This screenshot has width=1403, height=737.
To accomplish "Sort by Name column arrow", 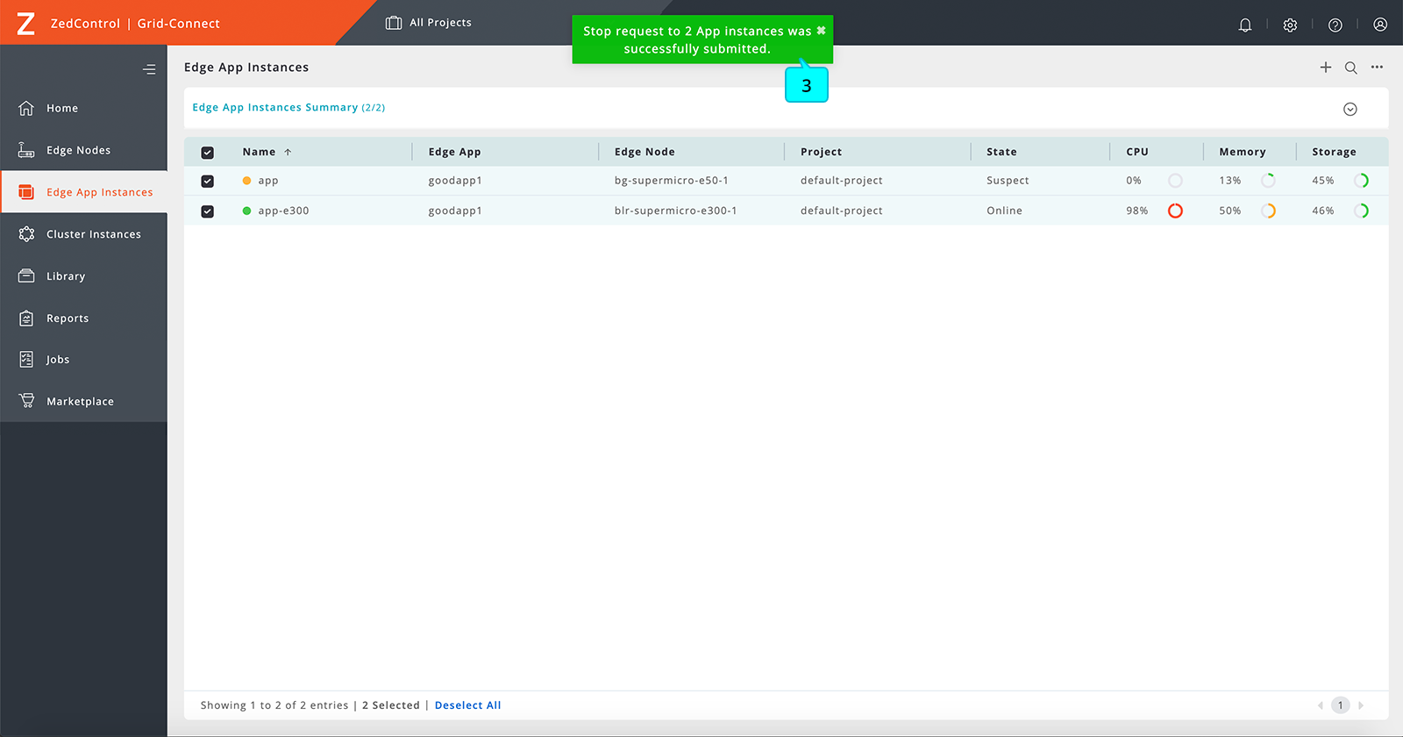I will [288, 152].
